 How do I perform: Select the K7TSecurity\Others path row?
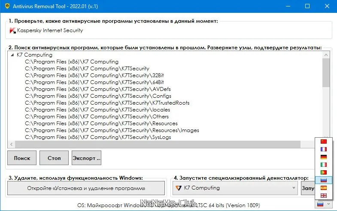click(97, 117)
